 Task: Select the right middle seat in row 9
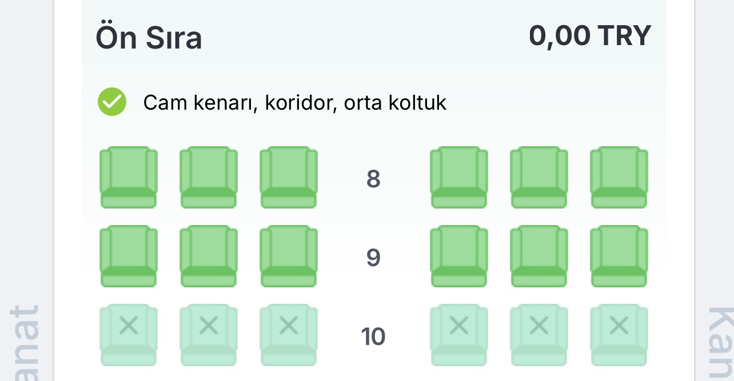pos(538,256)
